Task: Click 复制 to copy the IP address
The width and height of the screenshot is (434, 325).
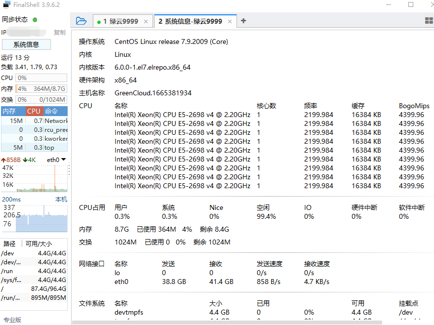Action: tap(59, 32)
